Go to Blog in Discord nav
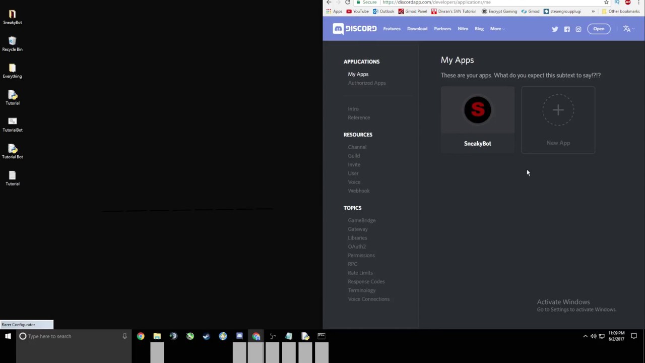 click(479, 29)
